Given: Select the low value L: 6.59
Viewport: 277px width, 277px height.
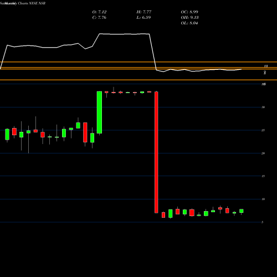Looking at the screenshot, I should (x=143, y=18).
